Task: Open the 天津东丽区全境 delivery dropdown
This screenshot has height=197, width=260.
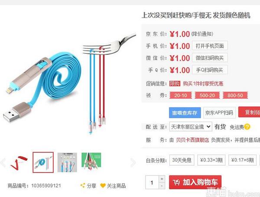Action: (191, 127)
